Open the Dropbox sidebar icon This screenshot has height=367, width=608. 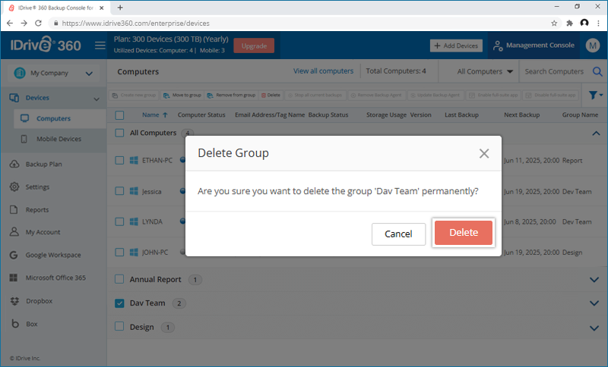15,300
